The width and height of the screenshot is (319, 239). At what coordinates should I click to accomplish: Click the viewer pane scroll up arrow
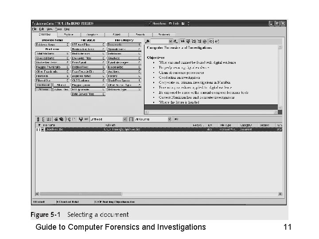pos(280,47)
